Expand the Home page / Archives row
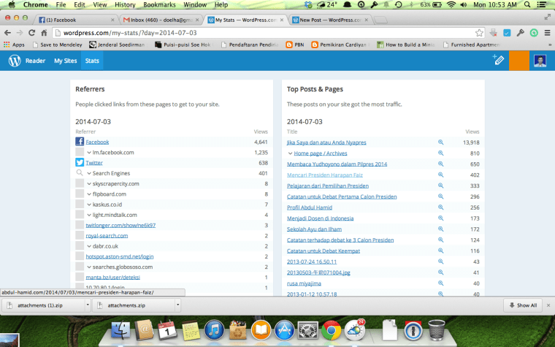555x347 pixels. tap(290, 153)
